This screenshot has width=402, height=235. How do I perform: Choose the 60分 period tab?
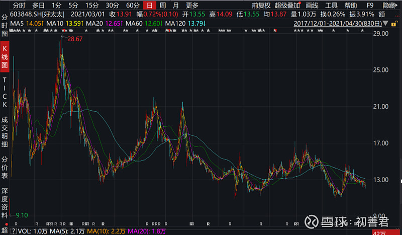coord(133,5)
